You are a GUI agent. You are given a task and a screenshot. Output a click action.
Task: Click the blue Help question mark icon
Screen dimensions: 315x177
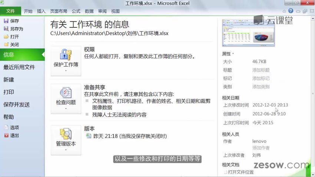pos(291,11)
